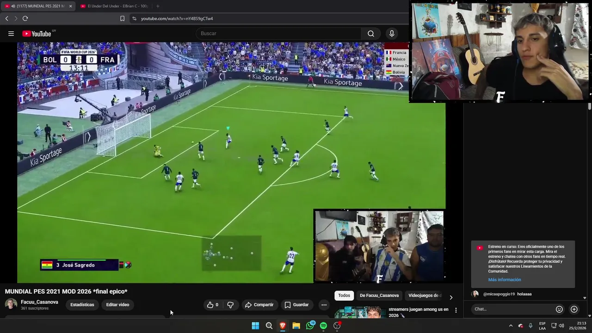The height and width of the screenshot is (333, 592).
Task: Open more actions three-dot menu under video
Action: (x=324, y=305)
